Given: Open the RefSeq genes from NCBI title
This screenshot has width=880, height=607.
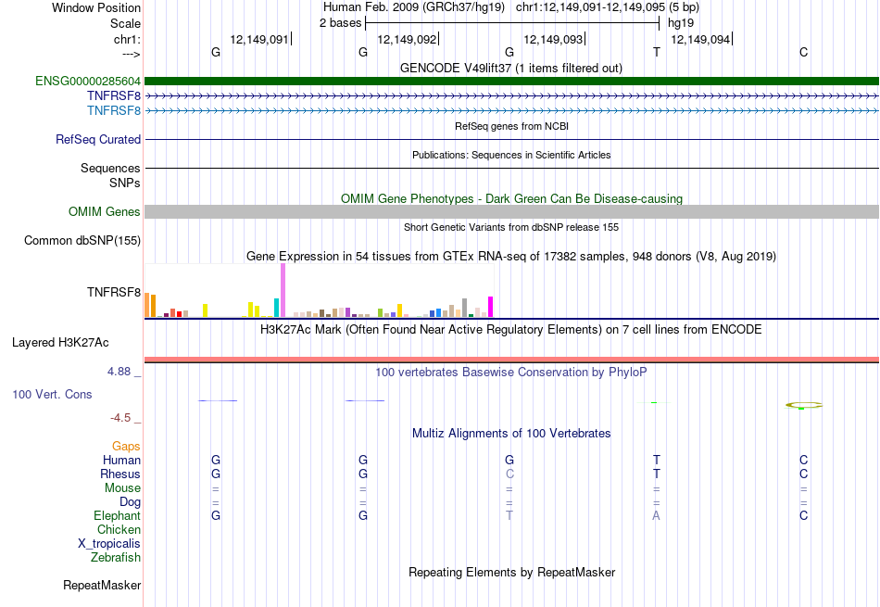Looking at the screenshot, I should point(511,126).
